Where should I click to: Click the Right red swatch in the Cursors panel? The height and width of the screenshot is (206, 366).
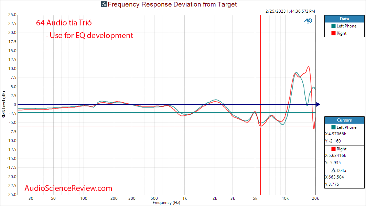tap(333, 149)
